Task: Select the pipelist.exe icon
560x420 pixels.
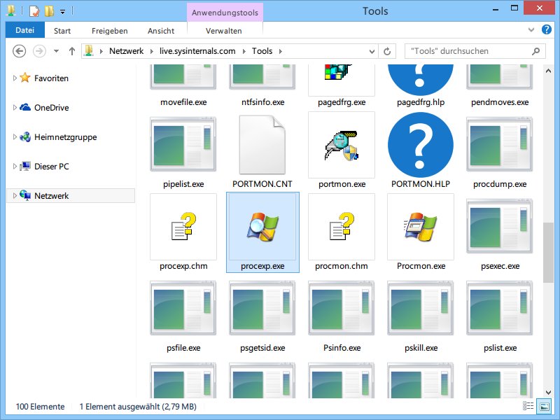Action: [x=183, y=144]
